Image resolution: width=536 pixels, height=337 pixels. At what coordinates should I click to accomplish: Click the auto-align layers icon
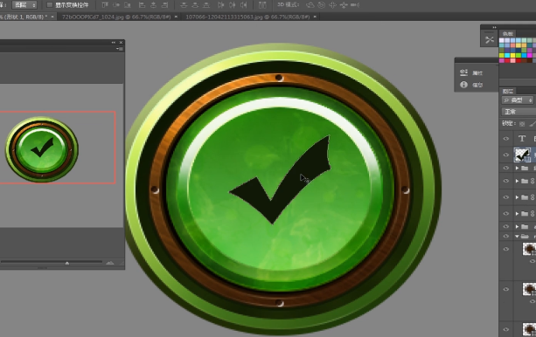click(262, 4)
